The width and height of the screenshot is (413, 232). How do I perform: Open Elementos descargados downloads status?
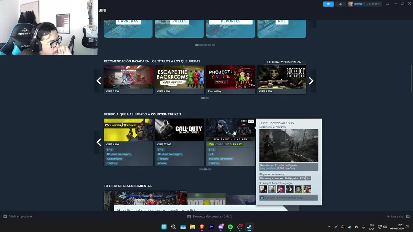[x=209, y=217]
